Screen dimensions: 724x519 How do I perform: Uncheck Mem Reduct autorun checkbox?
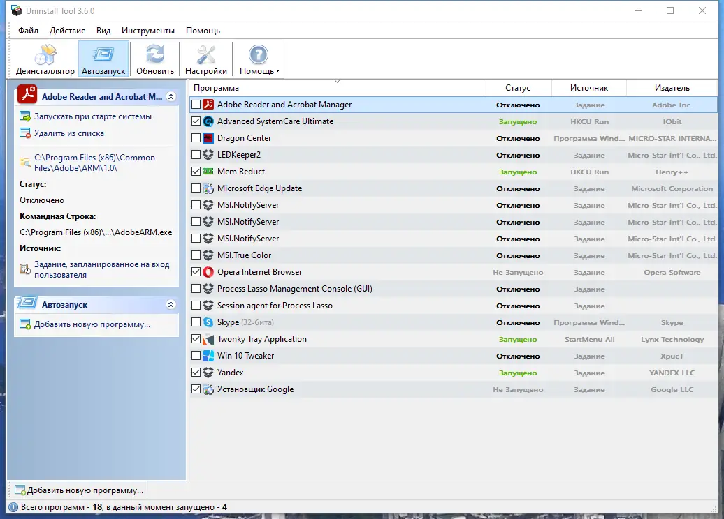196,172
